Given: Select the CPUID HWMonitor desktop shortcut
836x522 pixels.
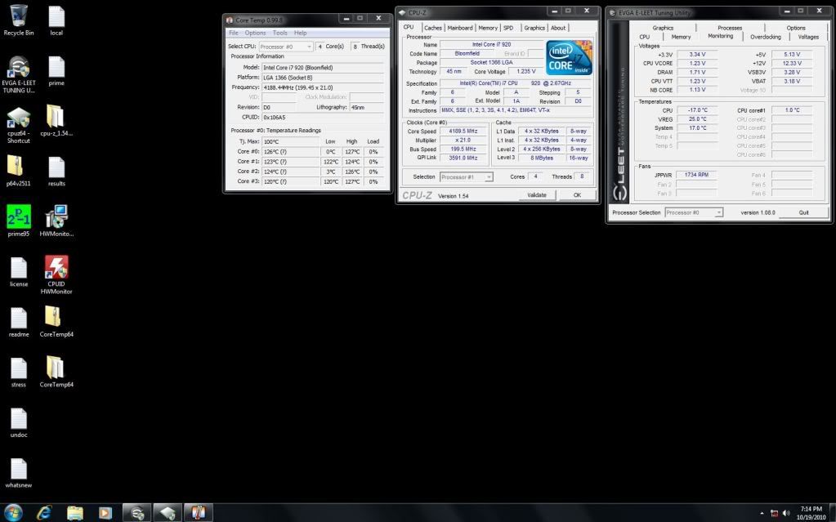Looking at the screenshot, I should tap(56, 274).
